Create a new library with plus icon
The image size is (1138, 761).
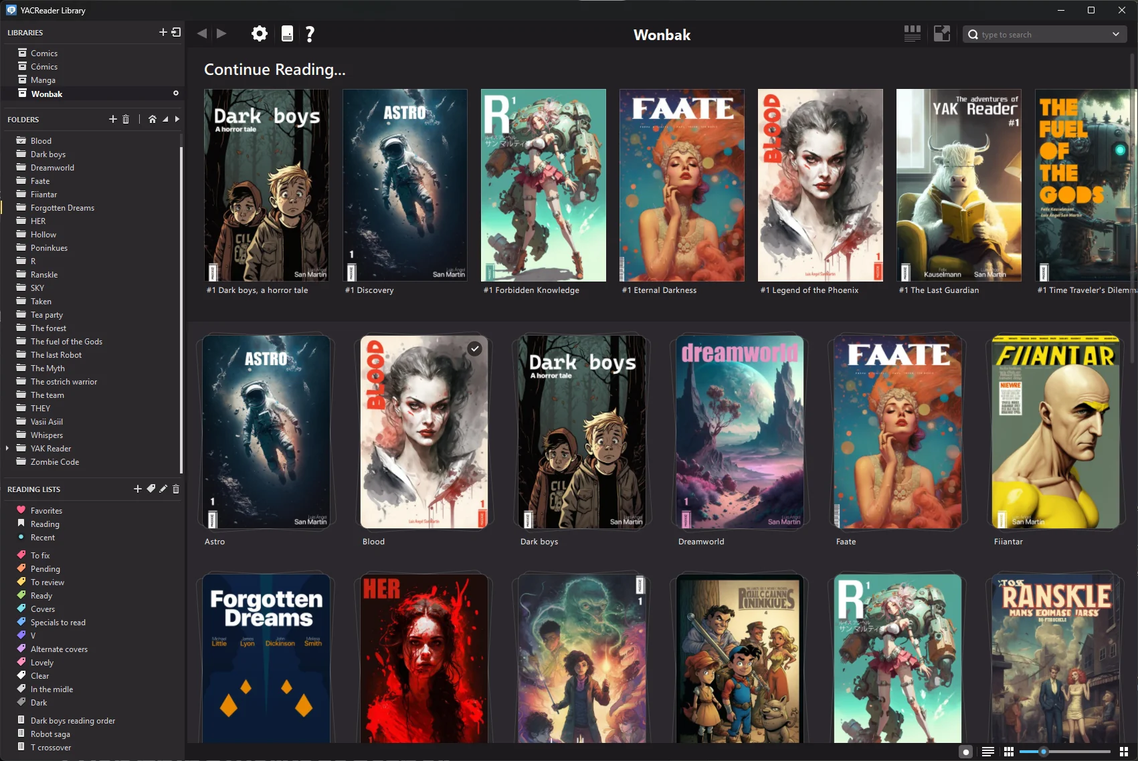(x=163, y=32)
